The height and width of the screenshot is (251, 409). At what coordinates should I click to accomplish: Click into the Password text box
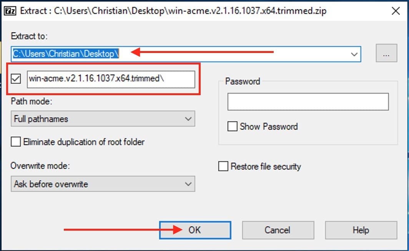point(308,102)
